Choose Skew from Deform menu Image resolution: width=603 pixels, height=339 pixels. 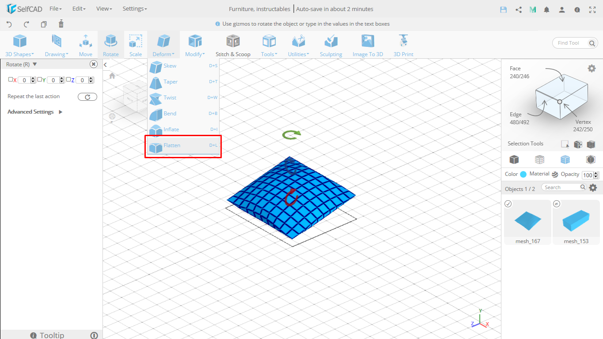click(183, 66)
